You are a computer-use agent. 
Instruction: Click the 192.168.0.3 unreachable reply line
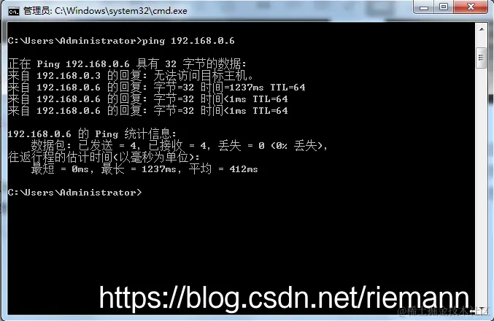(x=131, y=76)
